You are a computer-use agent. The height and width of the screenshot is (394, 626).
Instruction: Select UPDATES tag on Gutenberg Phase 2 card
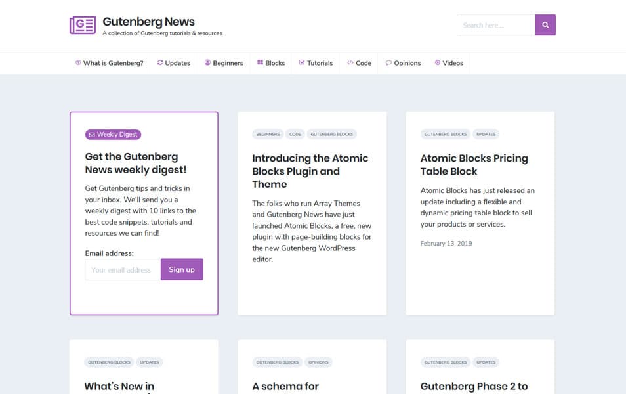(486, 362)
